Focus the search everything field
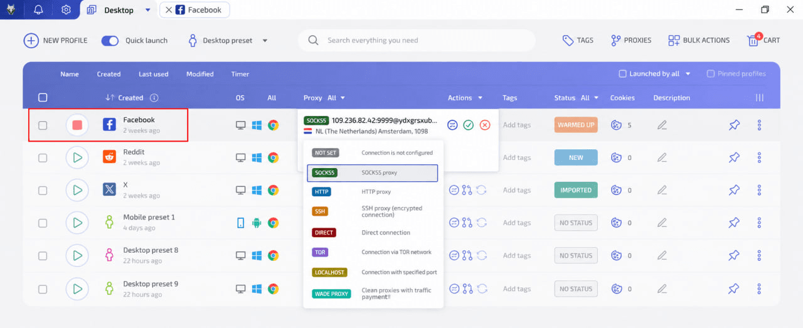 click(x=417, y=40)
